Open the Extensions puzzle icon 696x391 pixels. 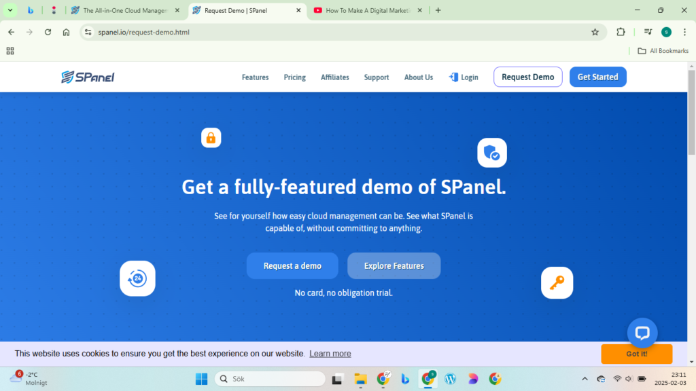point(621,32)
